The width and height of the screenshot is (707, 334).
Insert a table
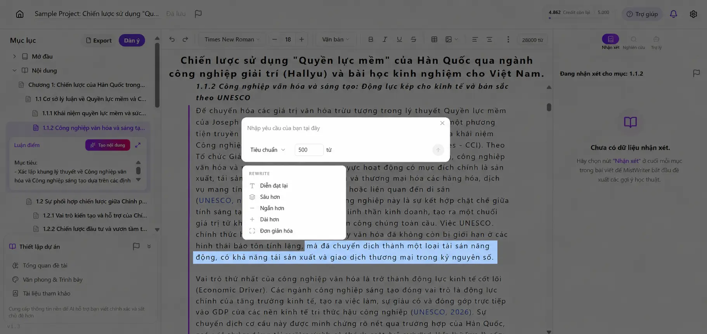pos(434,39)
